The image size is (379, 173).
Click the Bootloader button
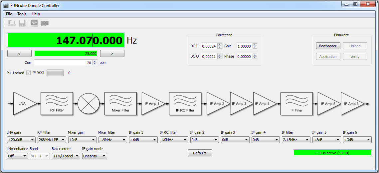click(328, 46)
